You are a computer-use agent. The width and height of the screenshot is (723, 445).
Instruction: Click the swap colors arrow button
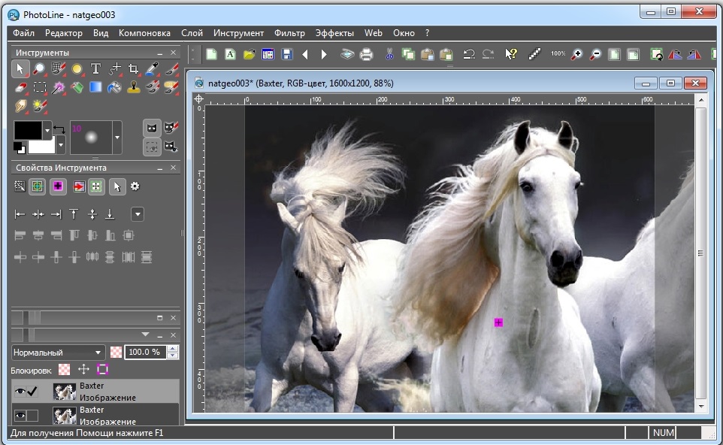58,130
